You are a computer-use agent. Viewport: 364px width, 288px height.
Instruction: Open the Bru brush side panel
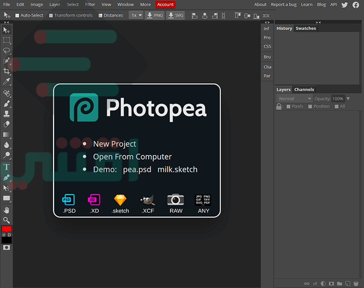[x=267, y=57]
